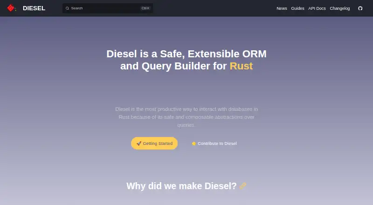Click the paragraph starting Diesel is the most productive
The width and height of the screenshot is (373, 205).
click(186, 117)
